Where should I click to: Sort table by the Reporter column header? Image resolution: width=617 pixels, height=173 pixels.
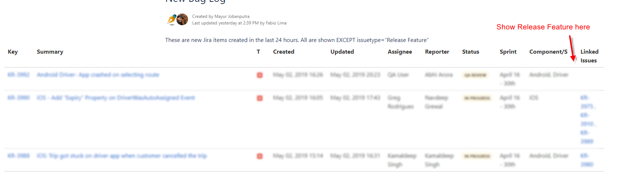(437, 52)
